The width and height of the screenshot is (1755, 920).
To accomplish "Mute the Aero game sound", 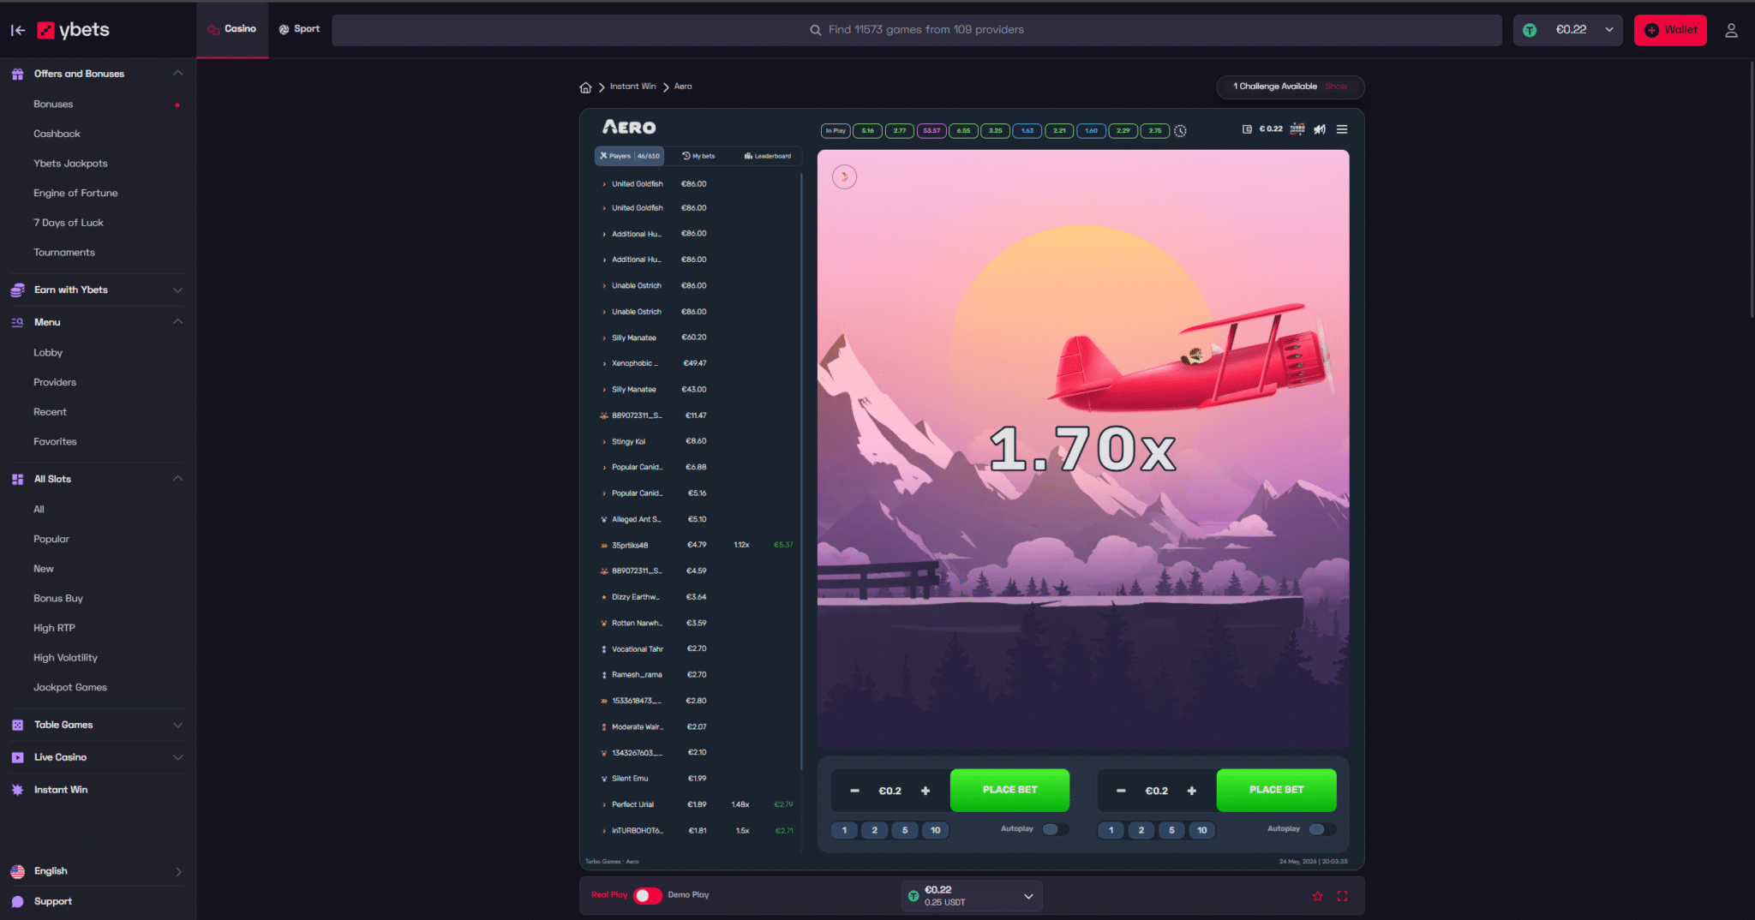I will pos(1320,129).
